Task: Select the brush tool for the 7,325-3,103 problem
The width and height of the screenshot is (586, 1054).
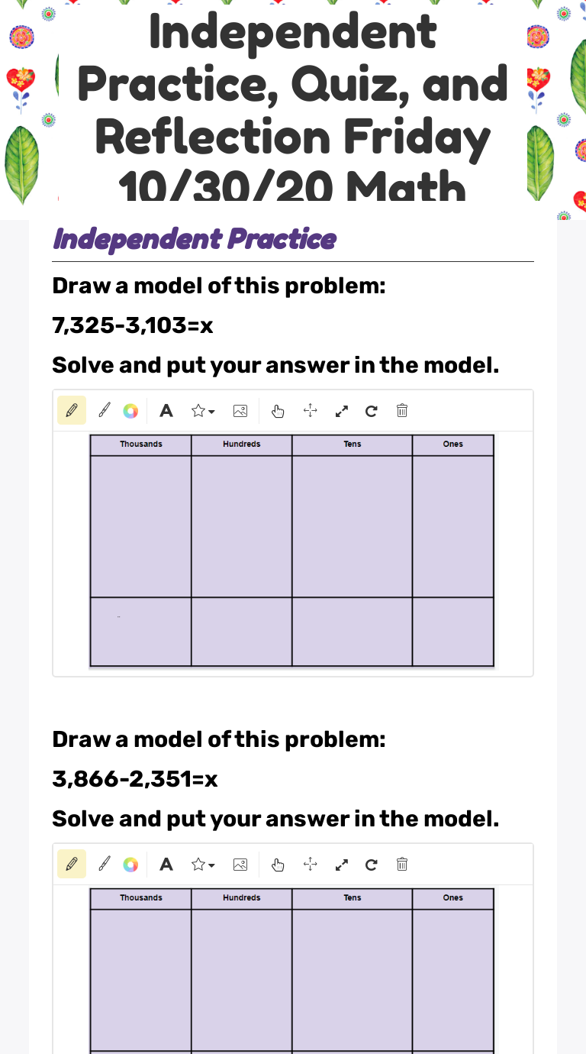Action: pyautogui.click(x=105, y=411)
